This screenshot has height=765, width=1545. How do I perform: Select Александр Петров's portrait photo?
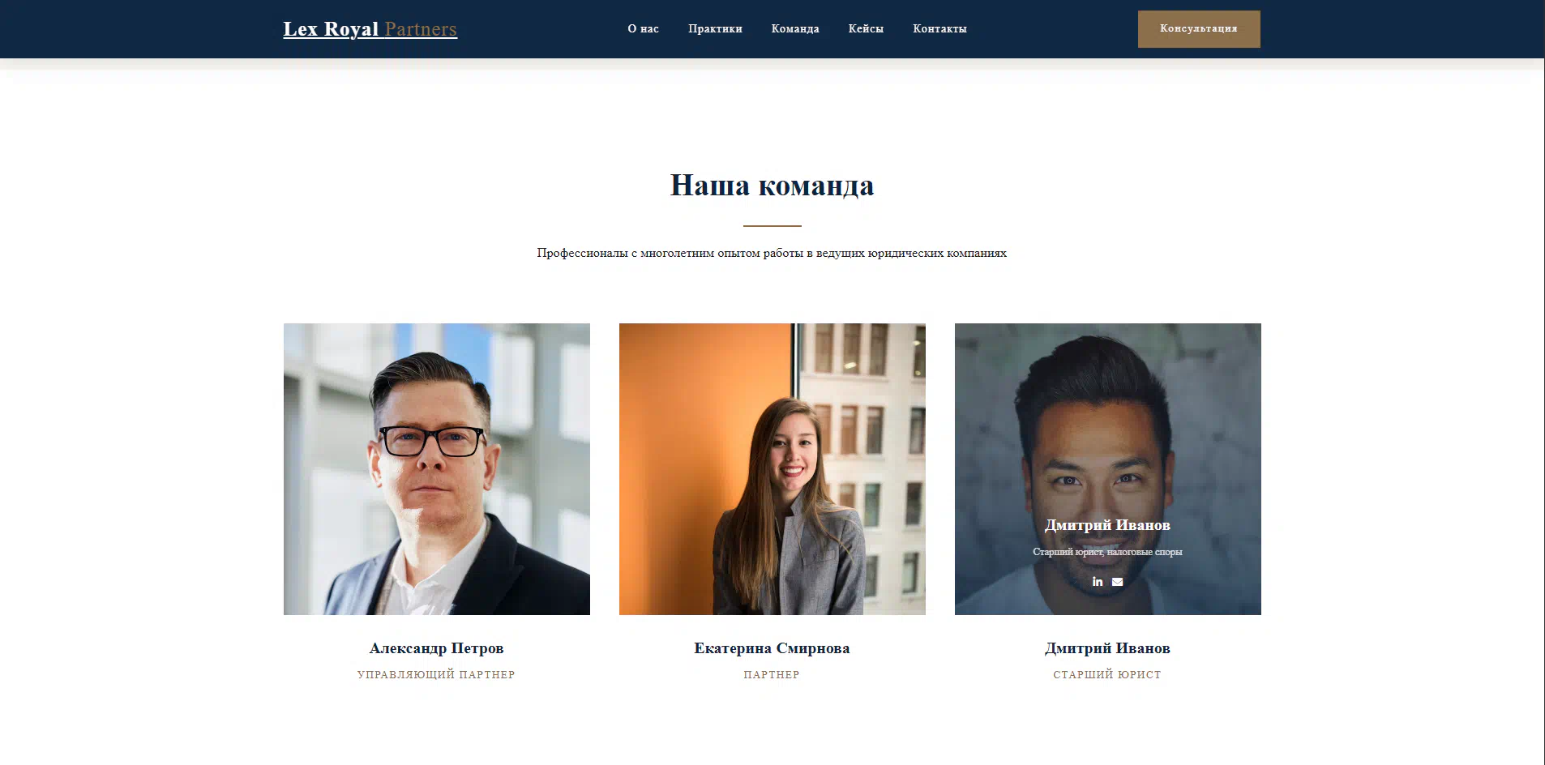437,469
